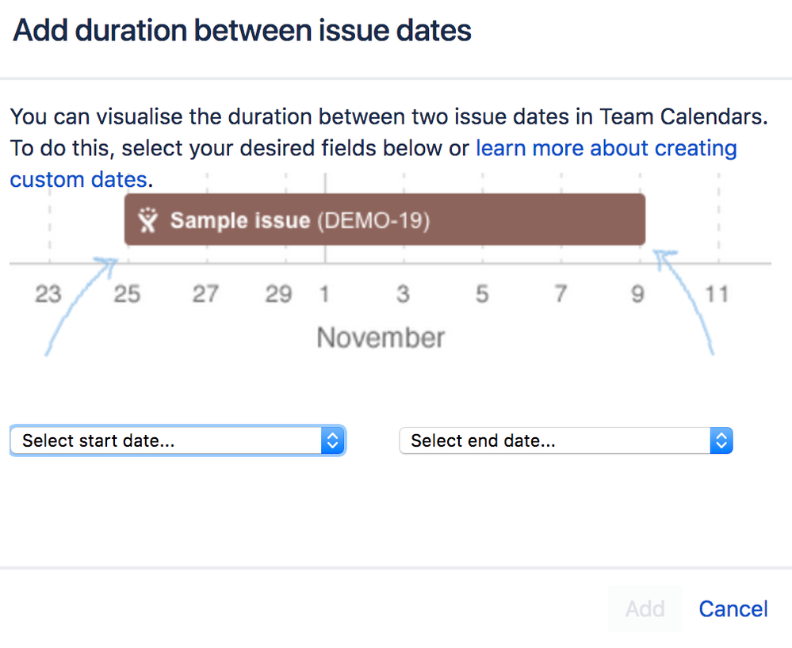The width and height of the screenshot is (792, 648).
Task: Click the Jira icon on Sample issue bar
Action: coord(148,220)
